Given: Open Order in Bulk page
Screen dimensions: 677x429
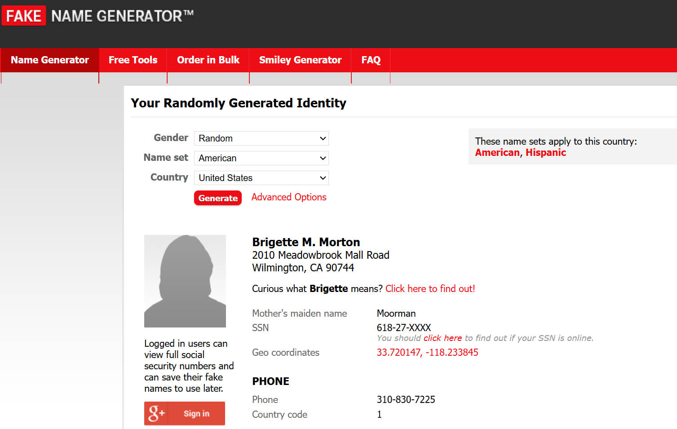Looking at the screenshot, I should click(208, 60).
